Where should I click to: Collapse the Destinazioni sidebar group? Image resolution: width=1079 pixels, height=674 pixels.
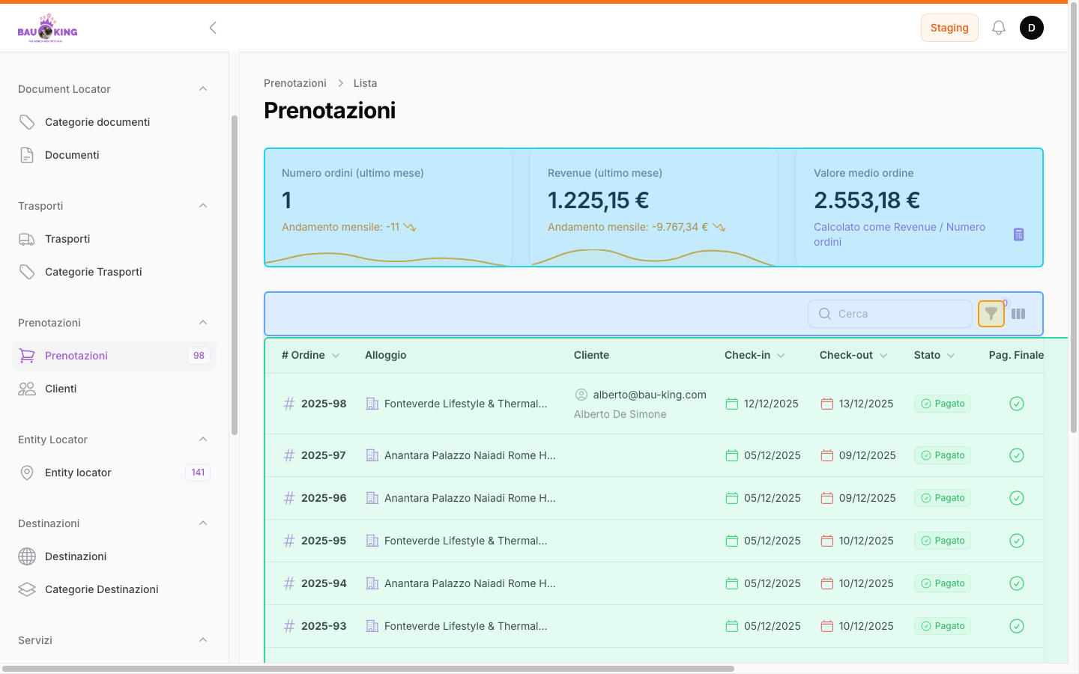pyautogui.click(x=203, y=523)
